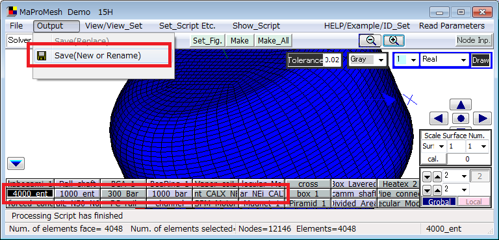
Task: Click the left arrow pan button
Action: pyautogui.click(x=439, y=119)
